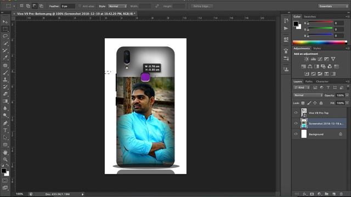Select the Brush tool
Viewport: 351px width, 197px height.
click(x=5, y=72)
